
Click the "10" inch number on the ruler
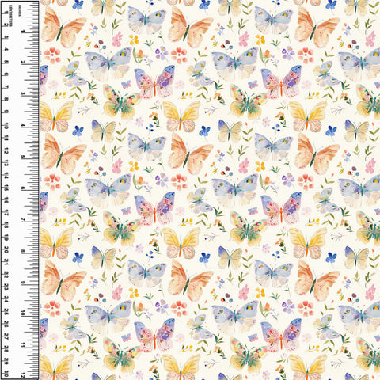(23, 313)
